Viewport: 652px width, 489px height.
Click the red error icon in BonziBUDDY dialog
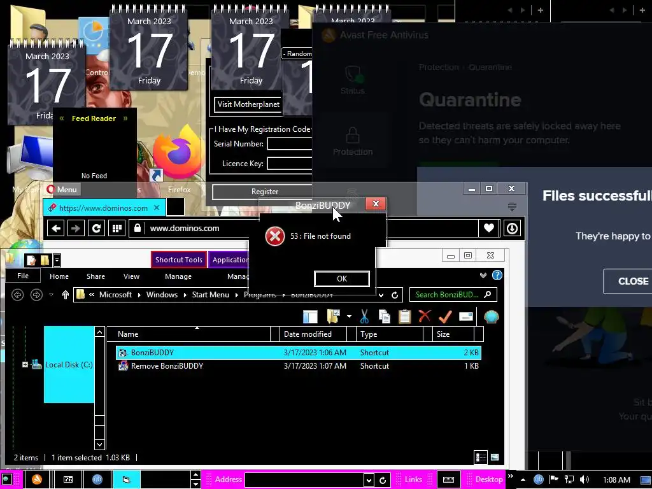click(275, 236)
